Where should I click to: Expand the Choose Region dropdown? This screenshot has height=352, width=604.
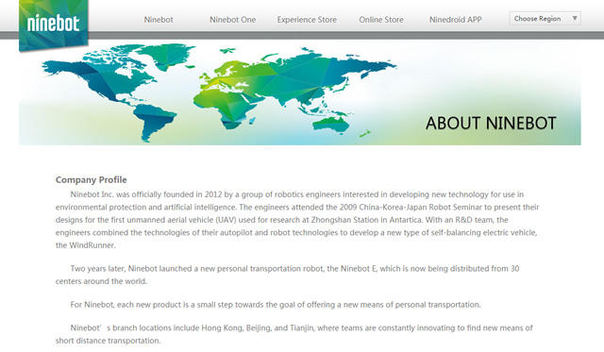[545, 19]
